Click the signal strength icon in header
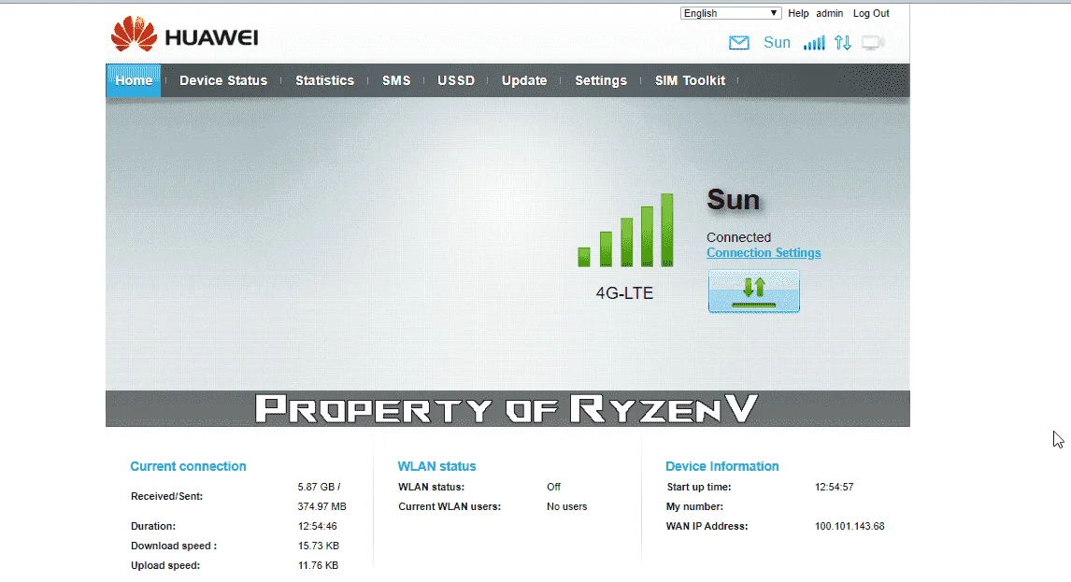Image resolution: width=1071 pixels, height=582 pixels. [x=813, y=43]
